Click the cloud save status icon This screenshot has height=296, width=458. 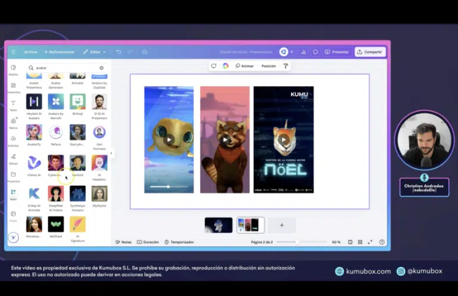[144, 52]
